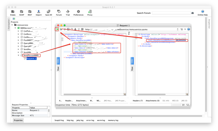The width and height of the screenshot is (218, 131).
Task: Click the SOAP icon beside Request 1 in tree
Action: pos(25,58)
